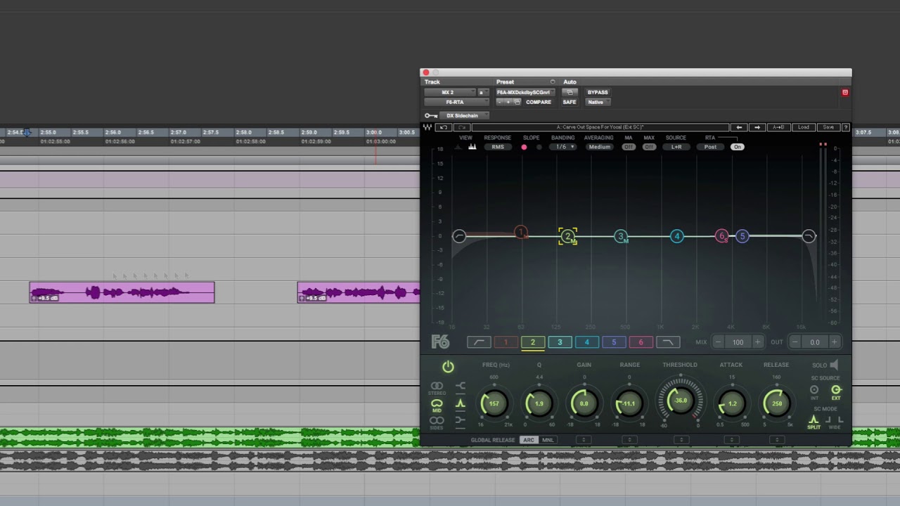
Task: Select band 6 tab
Action: click(x=641, y=342)
